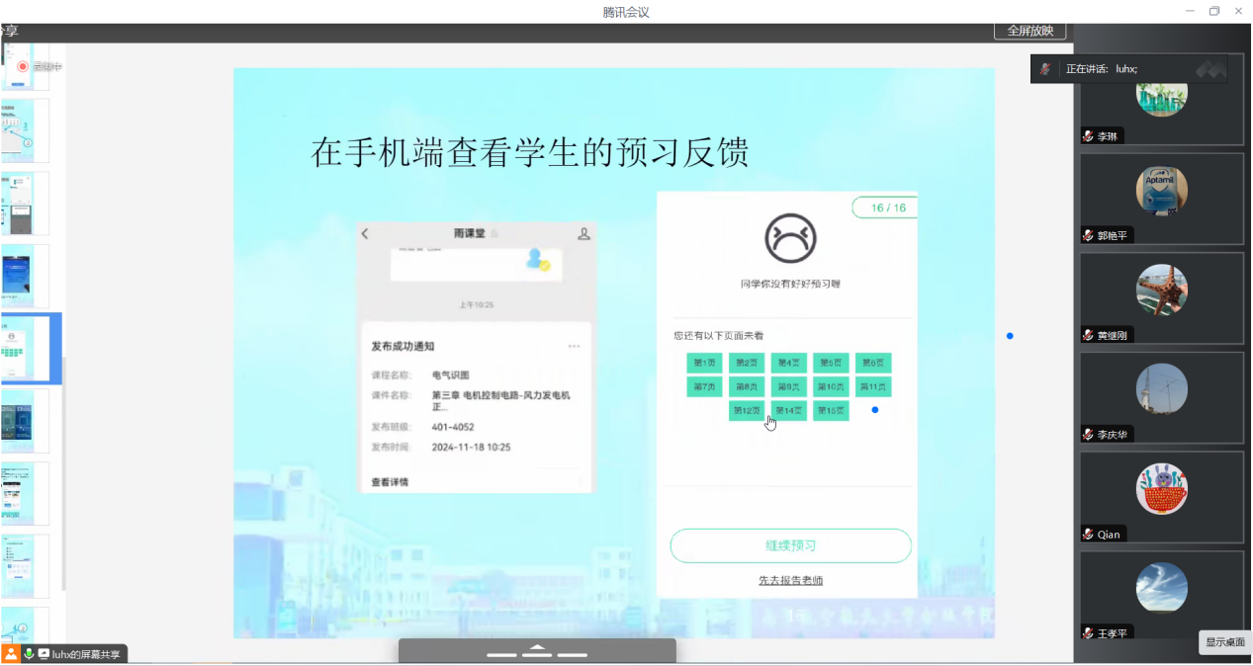Screen dimensions: 1253x666
Task: Click the 您还有以下页面未看 label
Action: [719, 336]
